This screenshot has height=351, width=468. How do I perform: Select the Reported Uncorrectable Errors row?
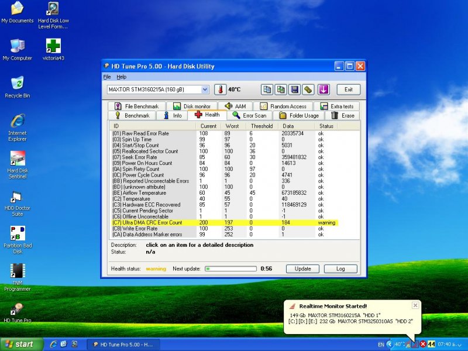pos(225,181)
